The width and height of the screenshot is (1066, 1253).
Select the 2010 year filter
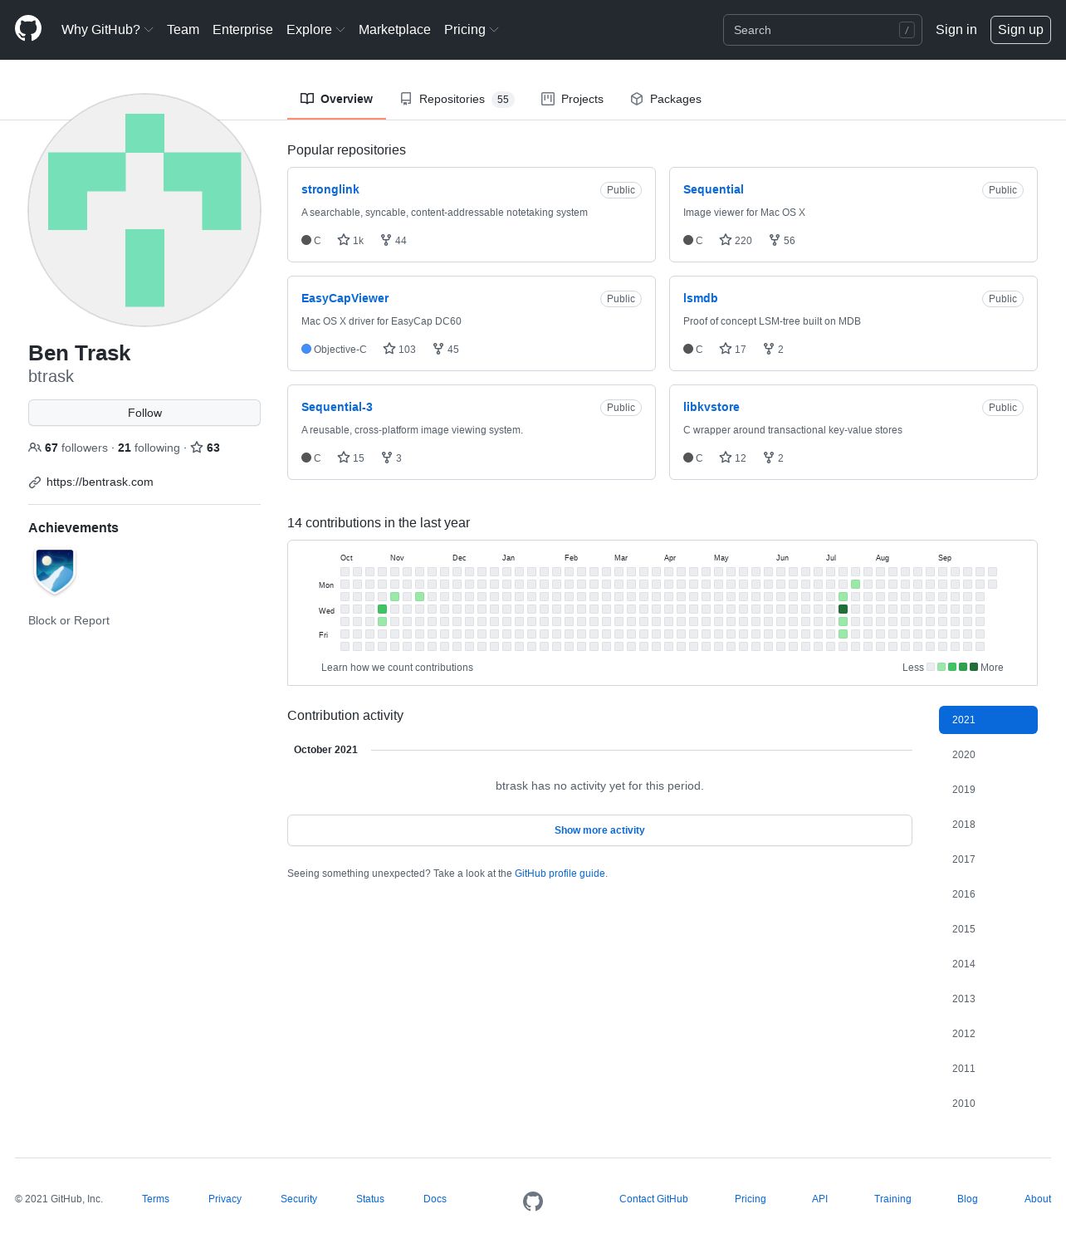pos(988,1104)
